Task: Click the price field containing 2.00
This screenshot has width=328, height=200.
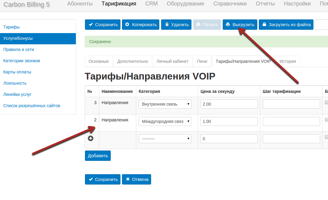Action: (x=229, y=104)
